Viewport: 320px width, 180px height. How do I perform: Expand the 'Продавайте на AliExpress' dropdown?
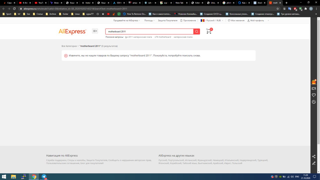coord(126,20)
